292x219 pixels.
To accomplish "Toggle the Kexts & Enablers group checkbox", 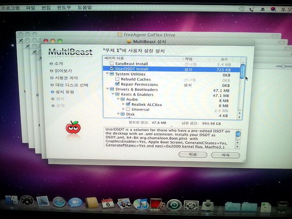I will [117, 94].
